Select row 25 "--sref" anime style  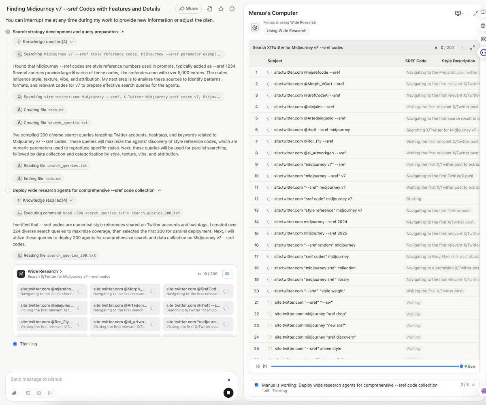click(x=364, y=348)
